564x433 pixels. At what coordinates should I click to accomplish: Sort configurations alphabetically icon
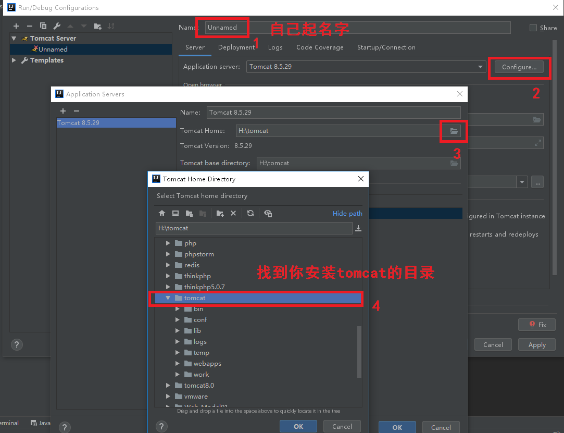pos(111,26)
